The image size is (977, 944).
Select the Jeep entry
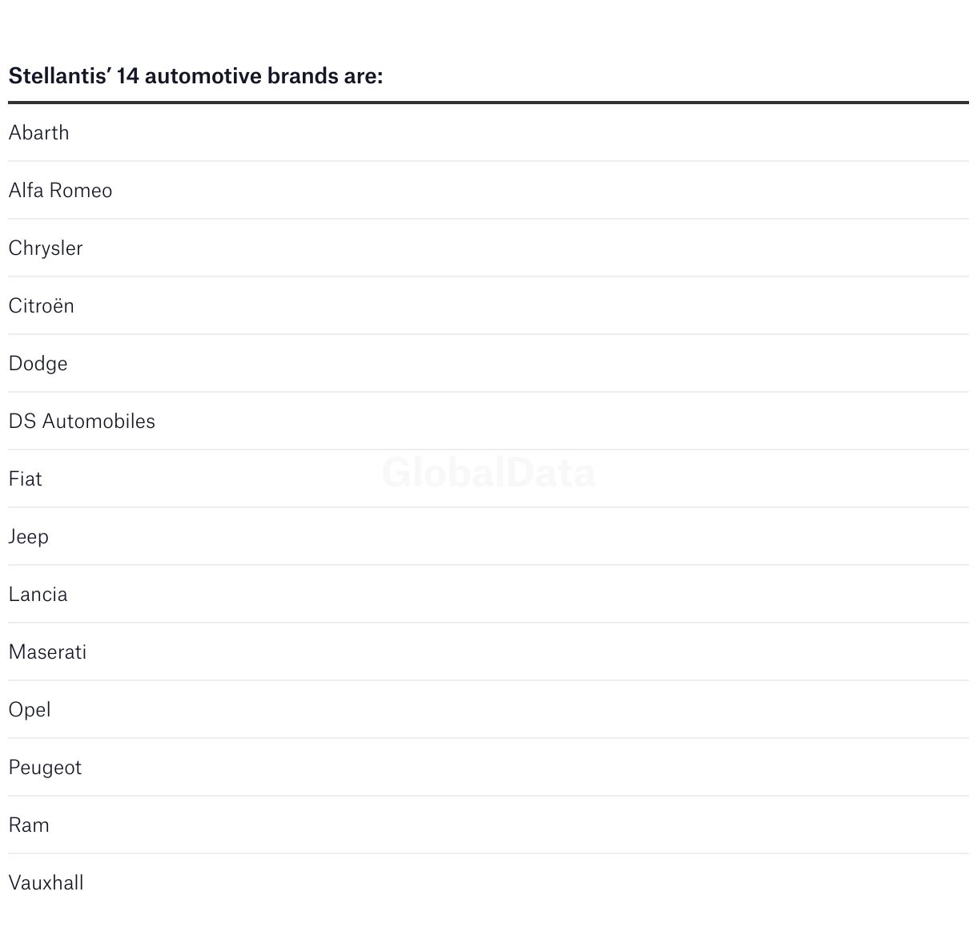[488, 536]
